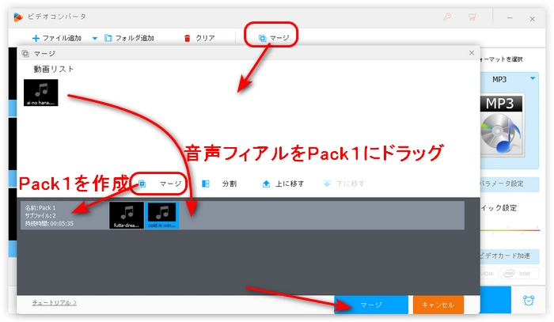
Task: Toggle the Intel acceleration option
Action: [x=520, y=273]
